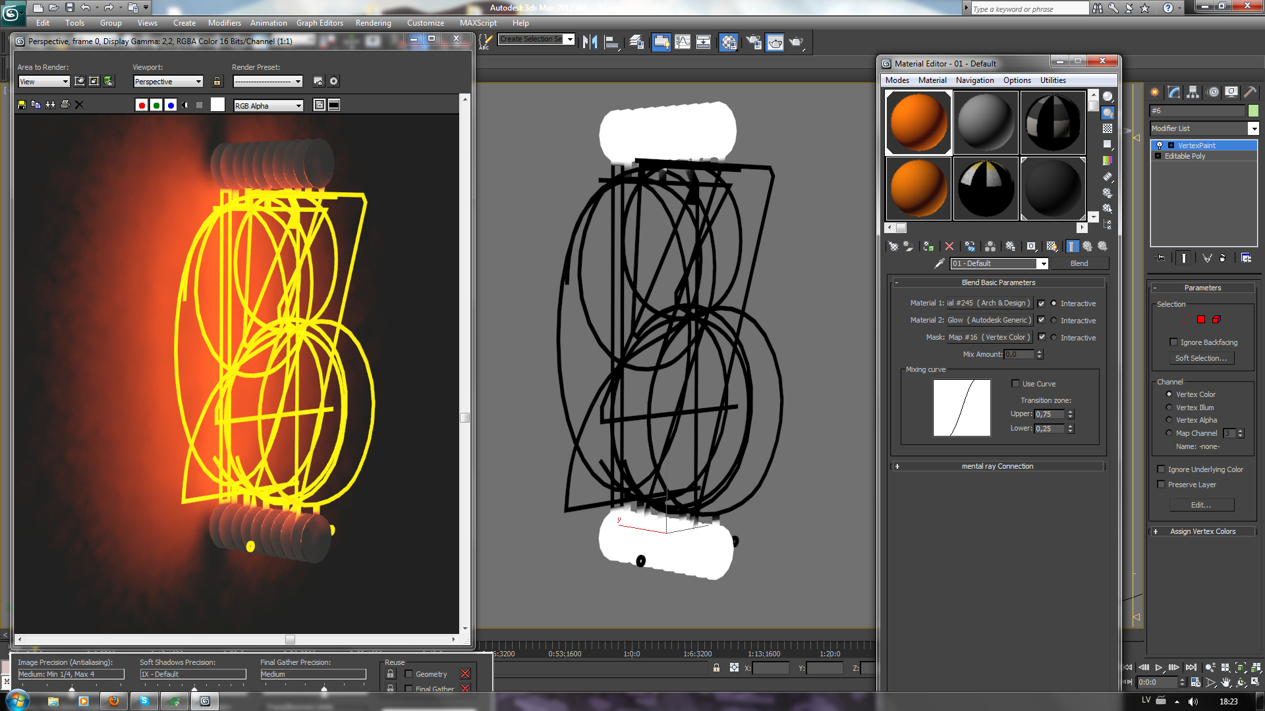This screenshot has height=711, width=1265.
Task: Open the Layer Manager icon
Action: pyautogui.click(x=636, y=42)
